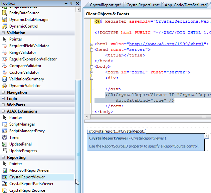Pick the ScriptManager icon
The image size is (211, 193).
[x=4, y=124]
